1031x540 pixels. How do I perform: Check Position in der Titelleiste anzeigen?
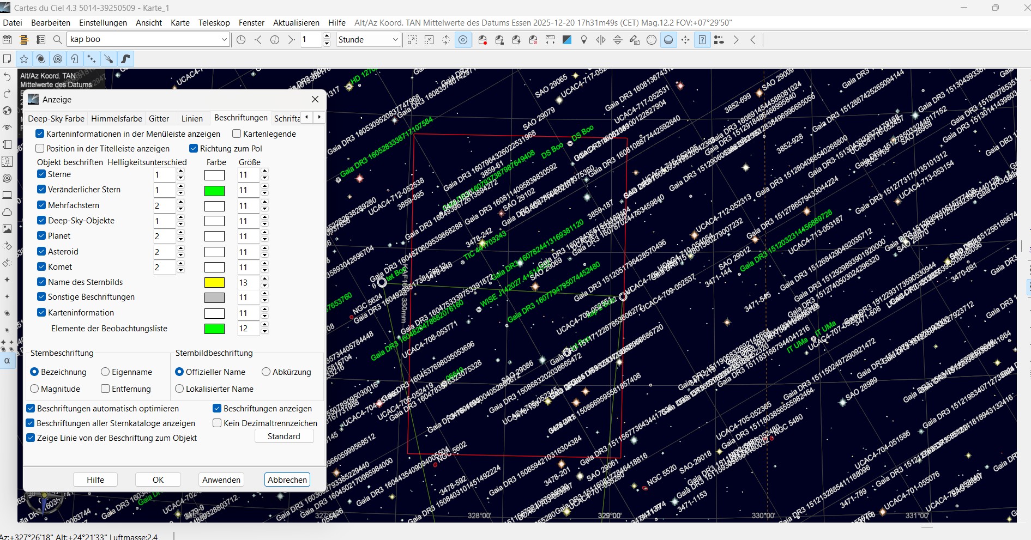[40, 149]
